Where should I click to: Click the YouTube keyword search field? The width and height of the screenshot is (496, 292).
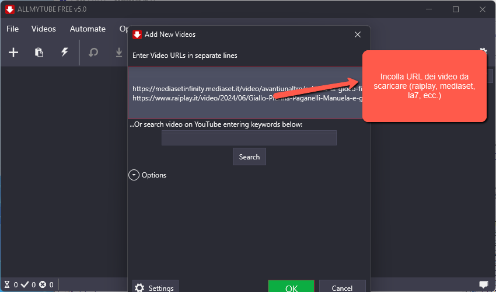249,138
